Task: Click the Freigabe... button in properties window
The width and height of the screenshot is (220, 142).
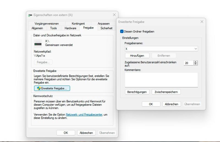Action: point(43,62)
